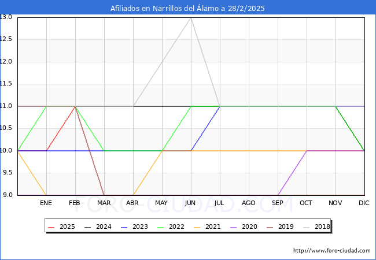Click the 12.5 y-axis value
This screenshot has width=376, height=260.
[6, 39]
